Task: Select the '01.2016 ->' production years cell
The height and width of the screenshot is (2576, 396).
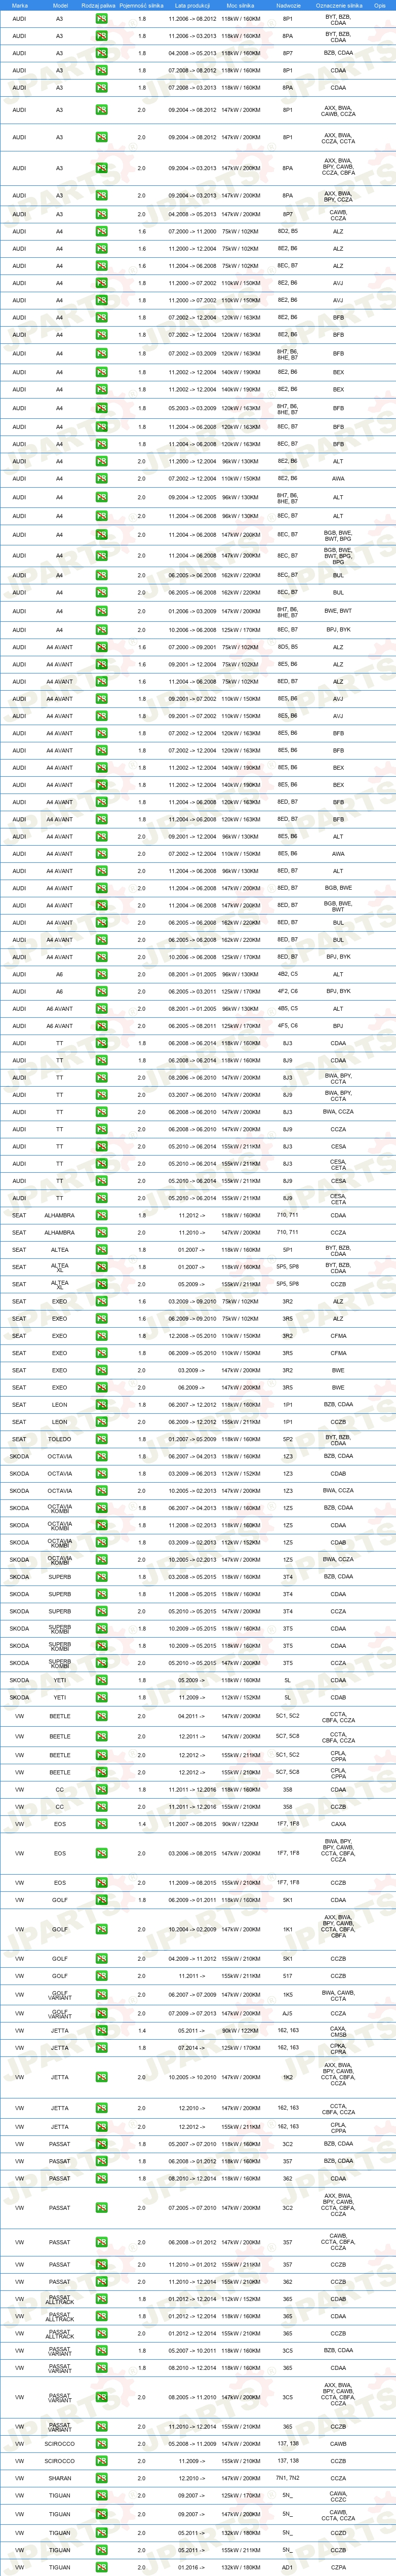Action: coord(192,2567)
